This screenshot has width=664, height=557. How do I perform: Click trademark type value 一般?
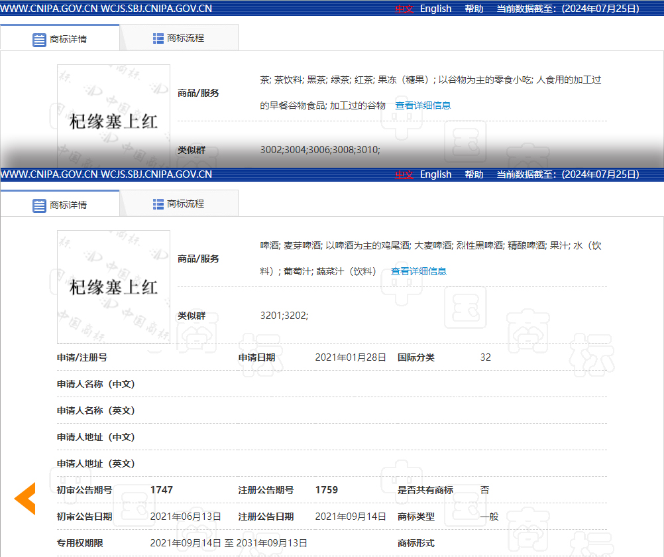coord(490,517)
